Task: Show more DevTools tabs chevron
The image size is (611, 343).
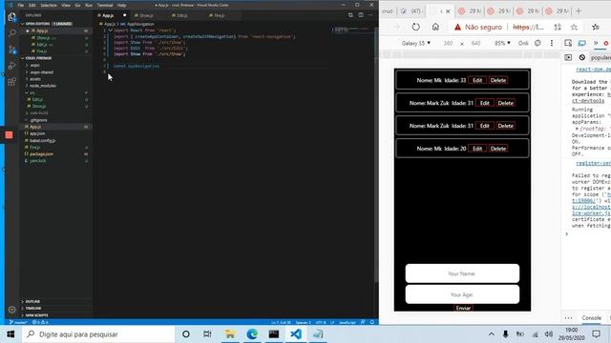Action: (596, 43)
